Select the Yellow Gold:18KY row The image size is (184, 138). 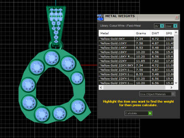[x=136, y=52]
